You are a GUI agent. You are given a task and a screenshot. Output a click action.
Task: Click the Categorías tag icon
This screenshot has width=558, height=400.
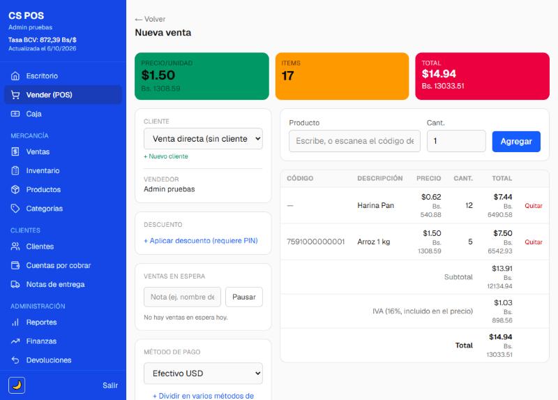click(15, 208)
